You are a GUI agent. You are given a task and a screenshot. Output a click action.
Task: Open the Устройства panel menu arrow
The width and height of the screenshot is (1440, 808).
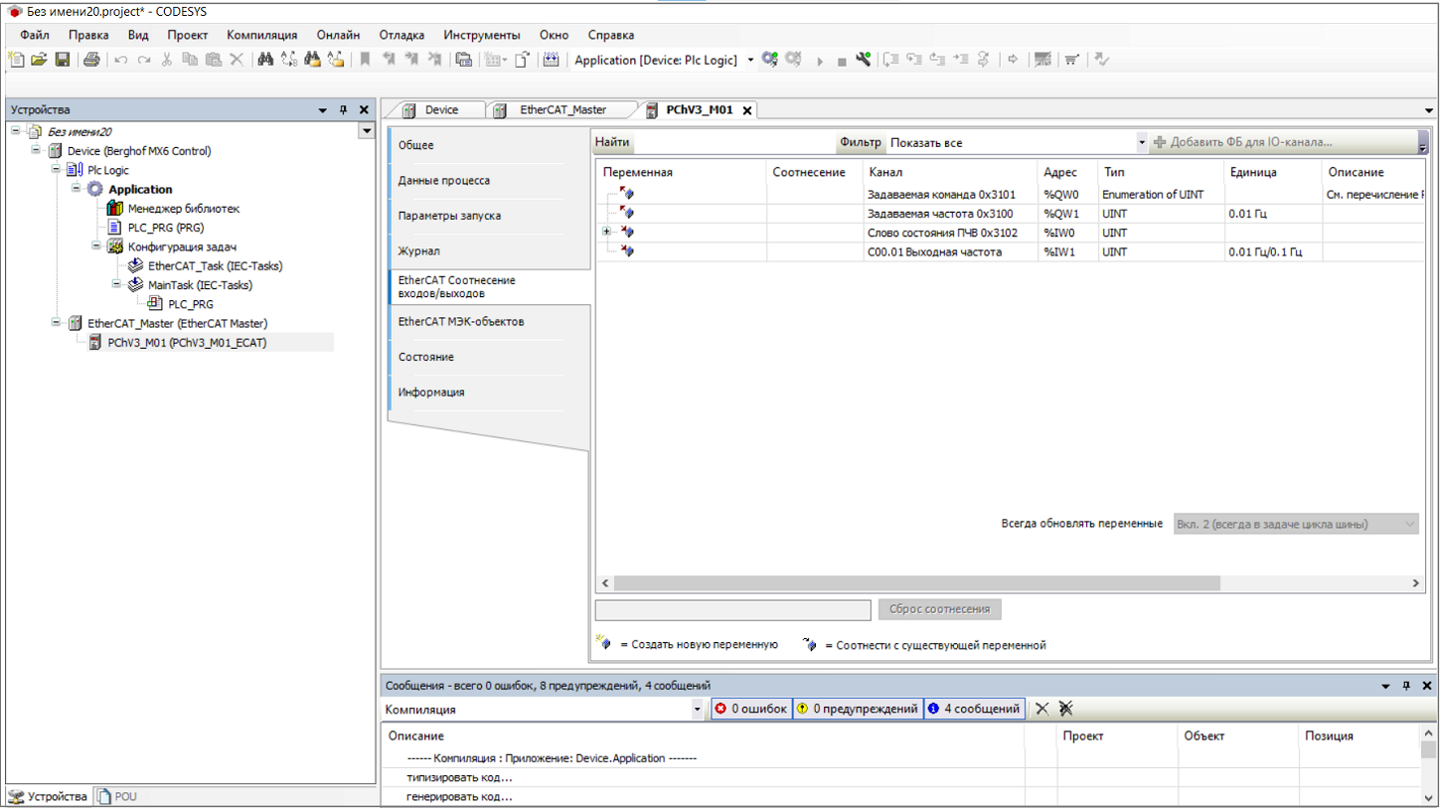coord(322,110)
